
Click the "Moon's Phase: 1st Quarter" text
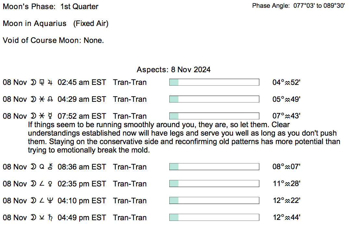coord(51,7)
